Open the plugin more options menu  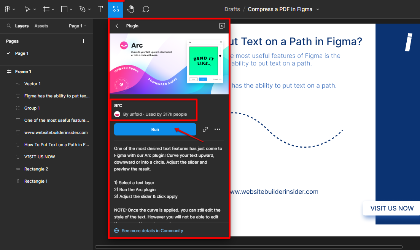[x=217, y=129]
